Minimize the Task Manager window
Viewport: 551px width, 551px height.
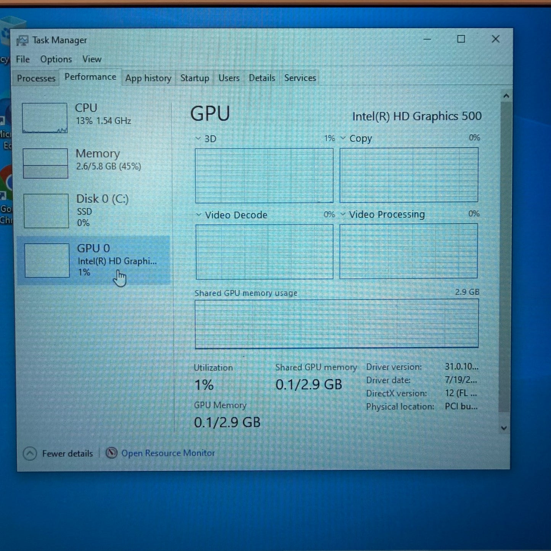click(x=427, y=39)
